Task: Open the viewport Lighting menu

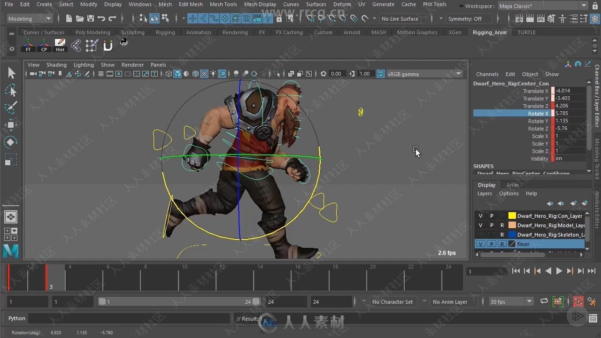Action: pyautogui.click(x=84, y=65)
